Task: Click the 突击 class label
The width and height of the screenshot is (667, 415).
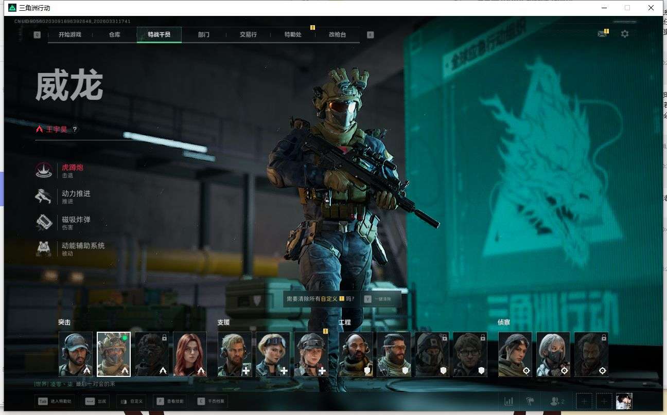Action: [64, 322]
